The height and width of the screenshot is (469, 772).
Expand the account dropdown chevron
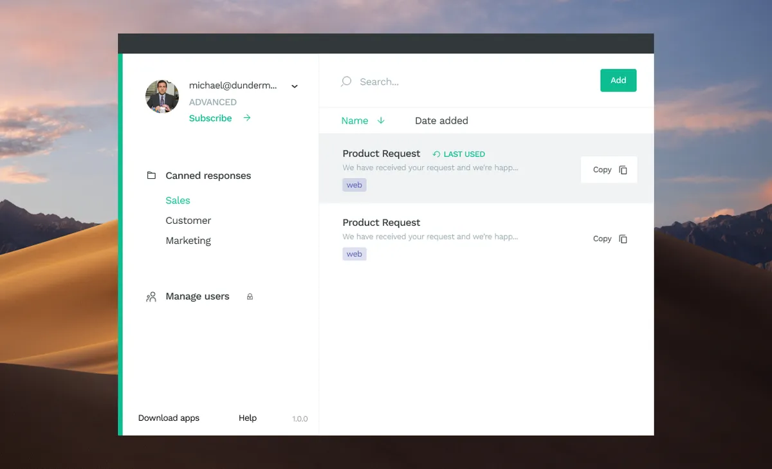[x=295, y=86]
